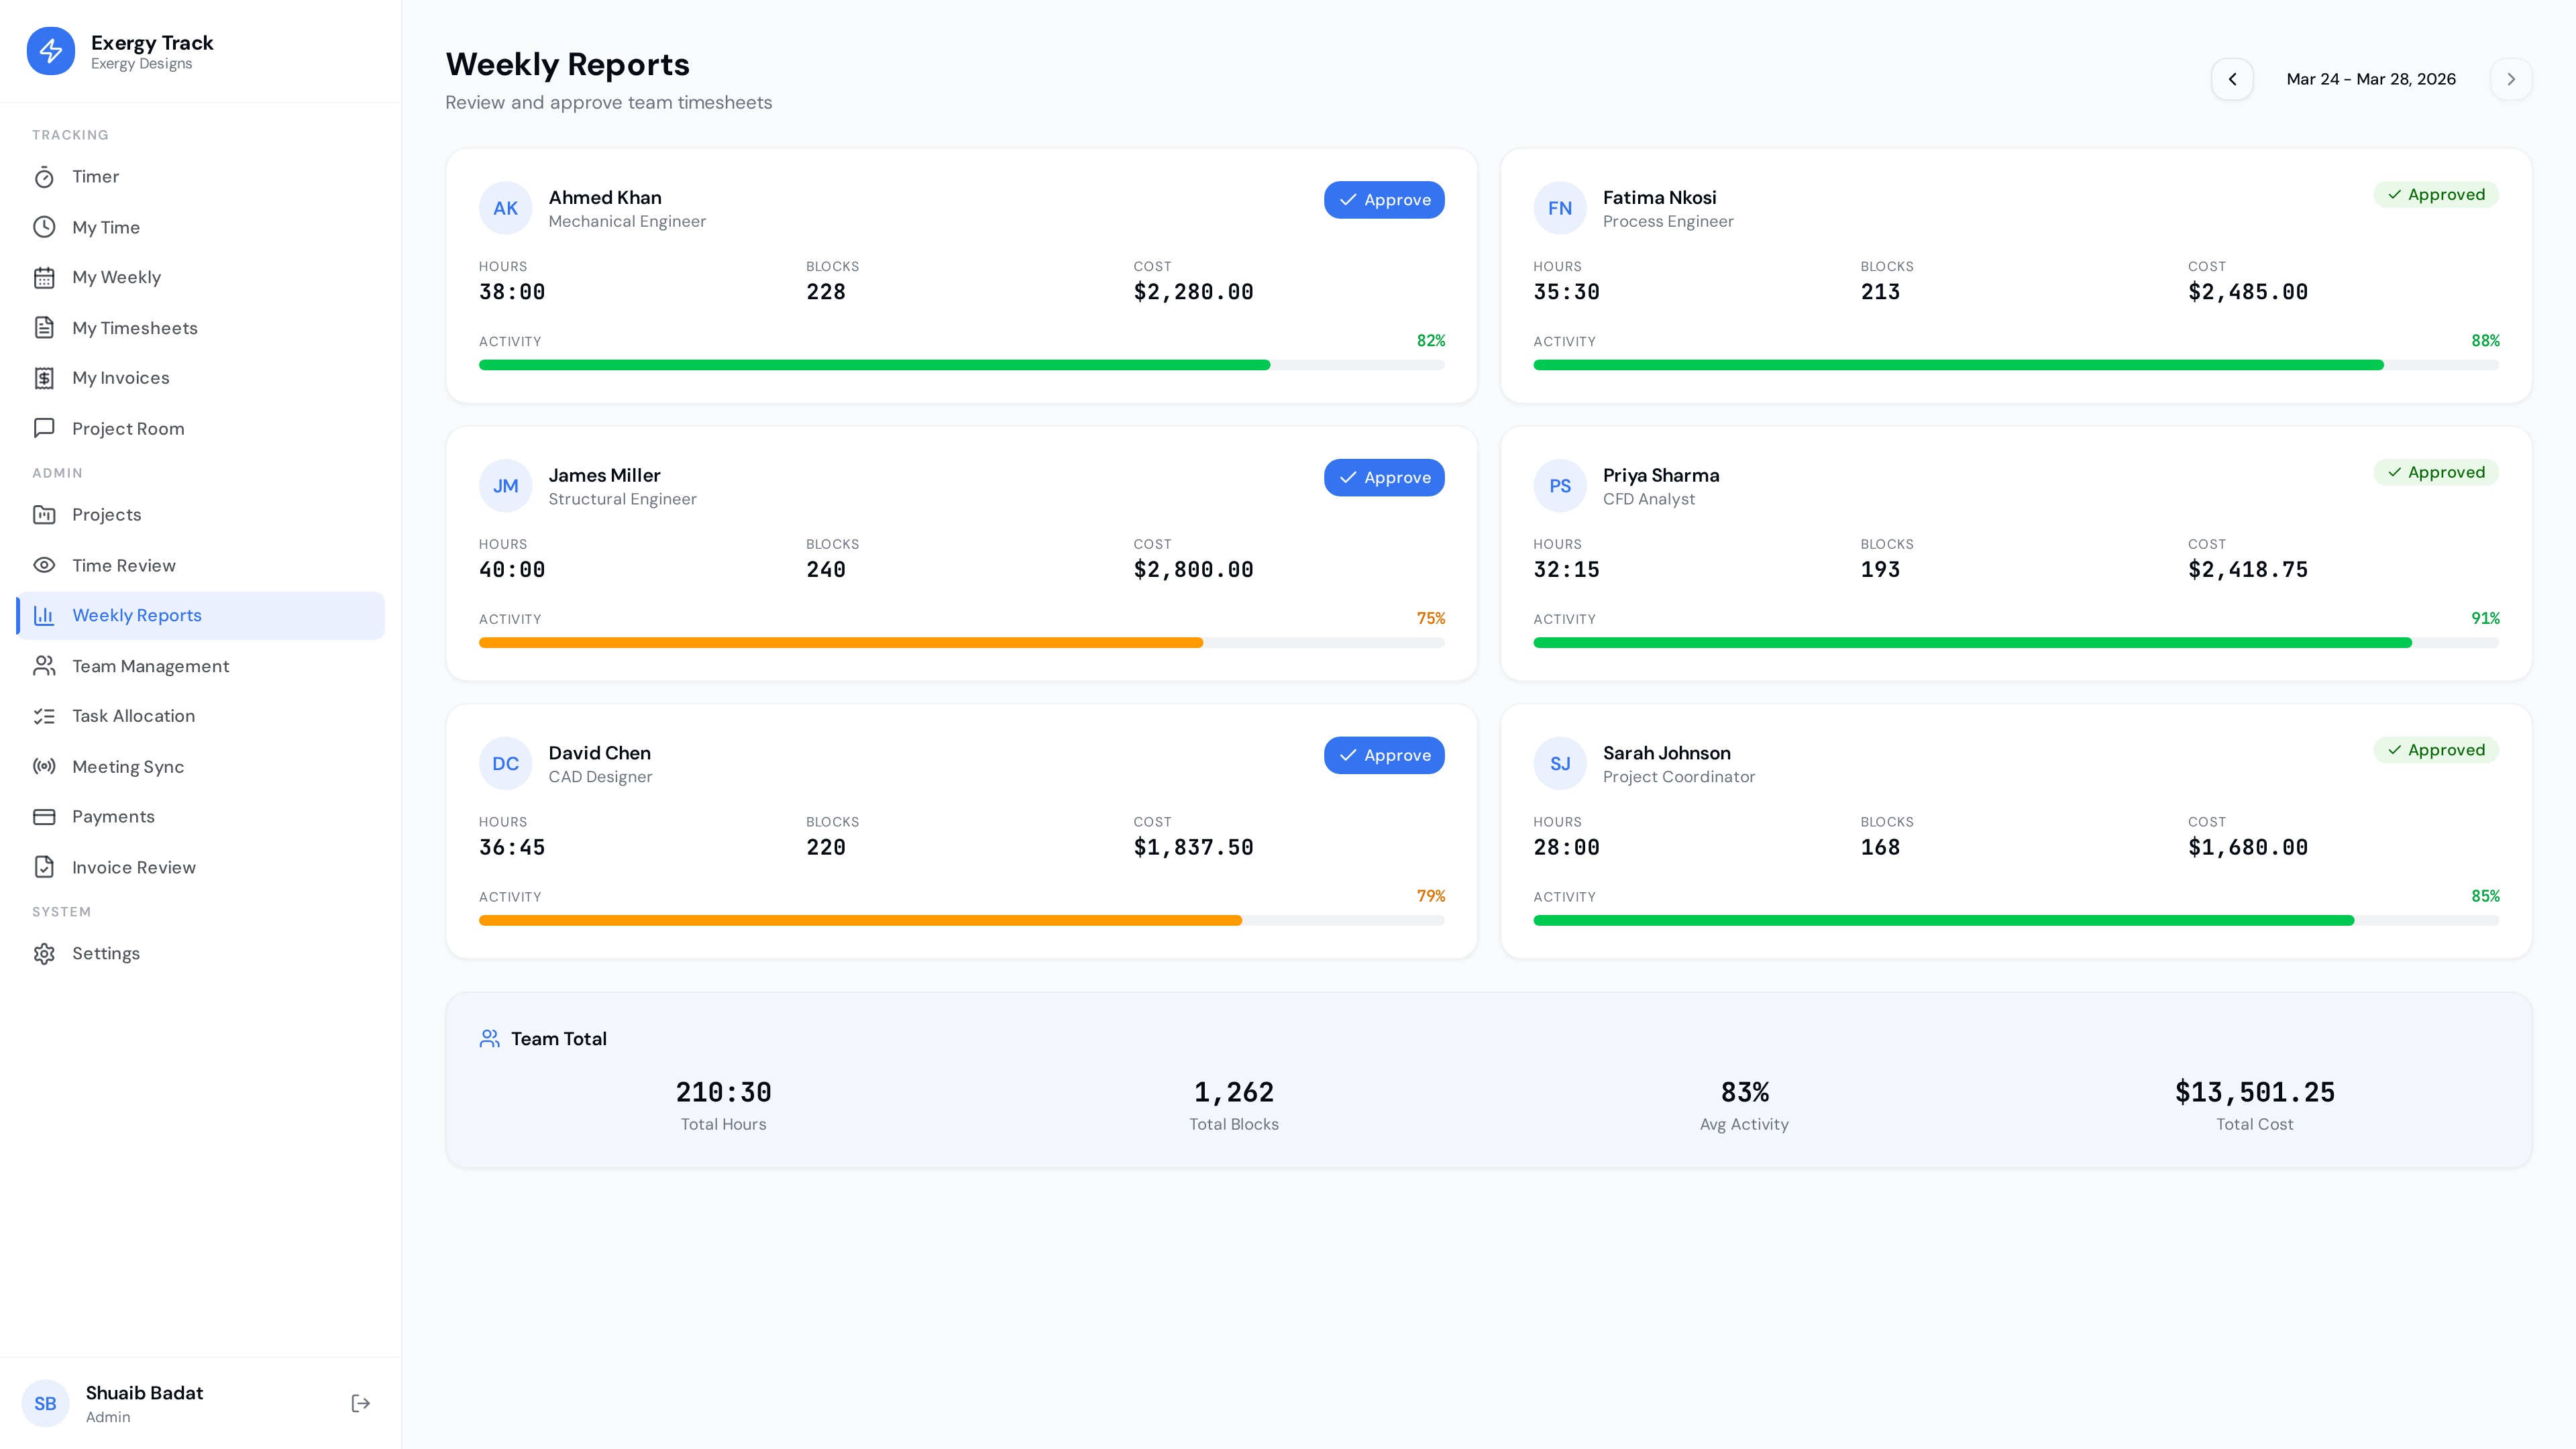Click the Time Review eye icon
Screen dimensions: 2576x1449
point(45,565)
